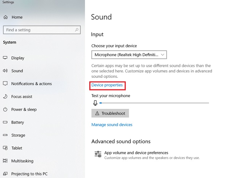Click the Storage drive icon
The image size is (236, 178).
[x=5, y=135]
